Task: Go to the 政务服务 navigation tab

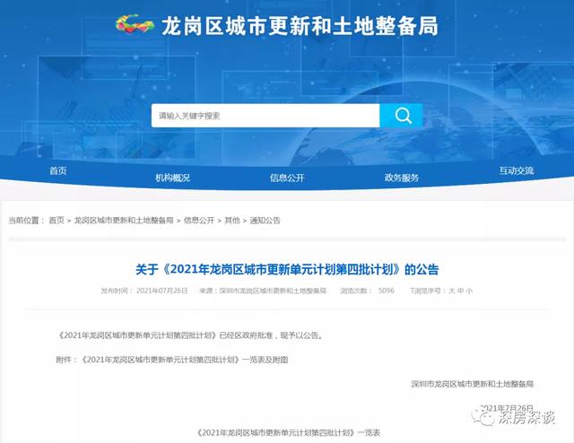Action: [401, 178]
